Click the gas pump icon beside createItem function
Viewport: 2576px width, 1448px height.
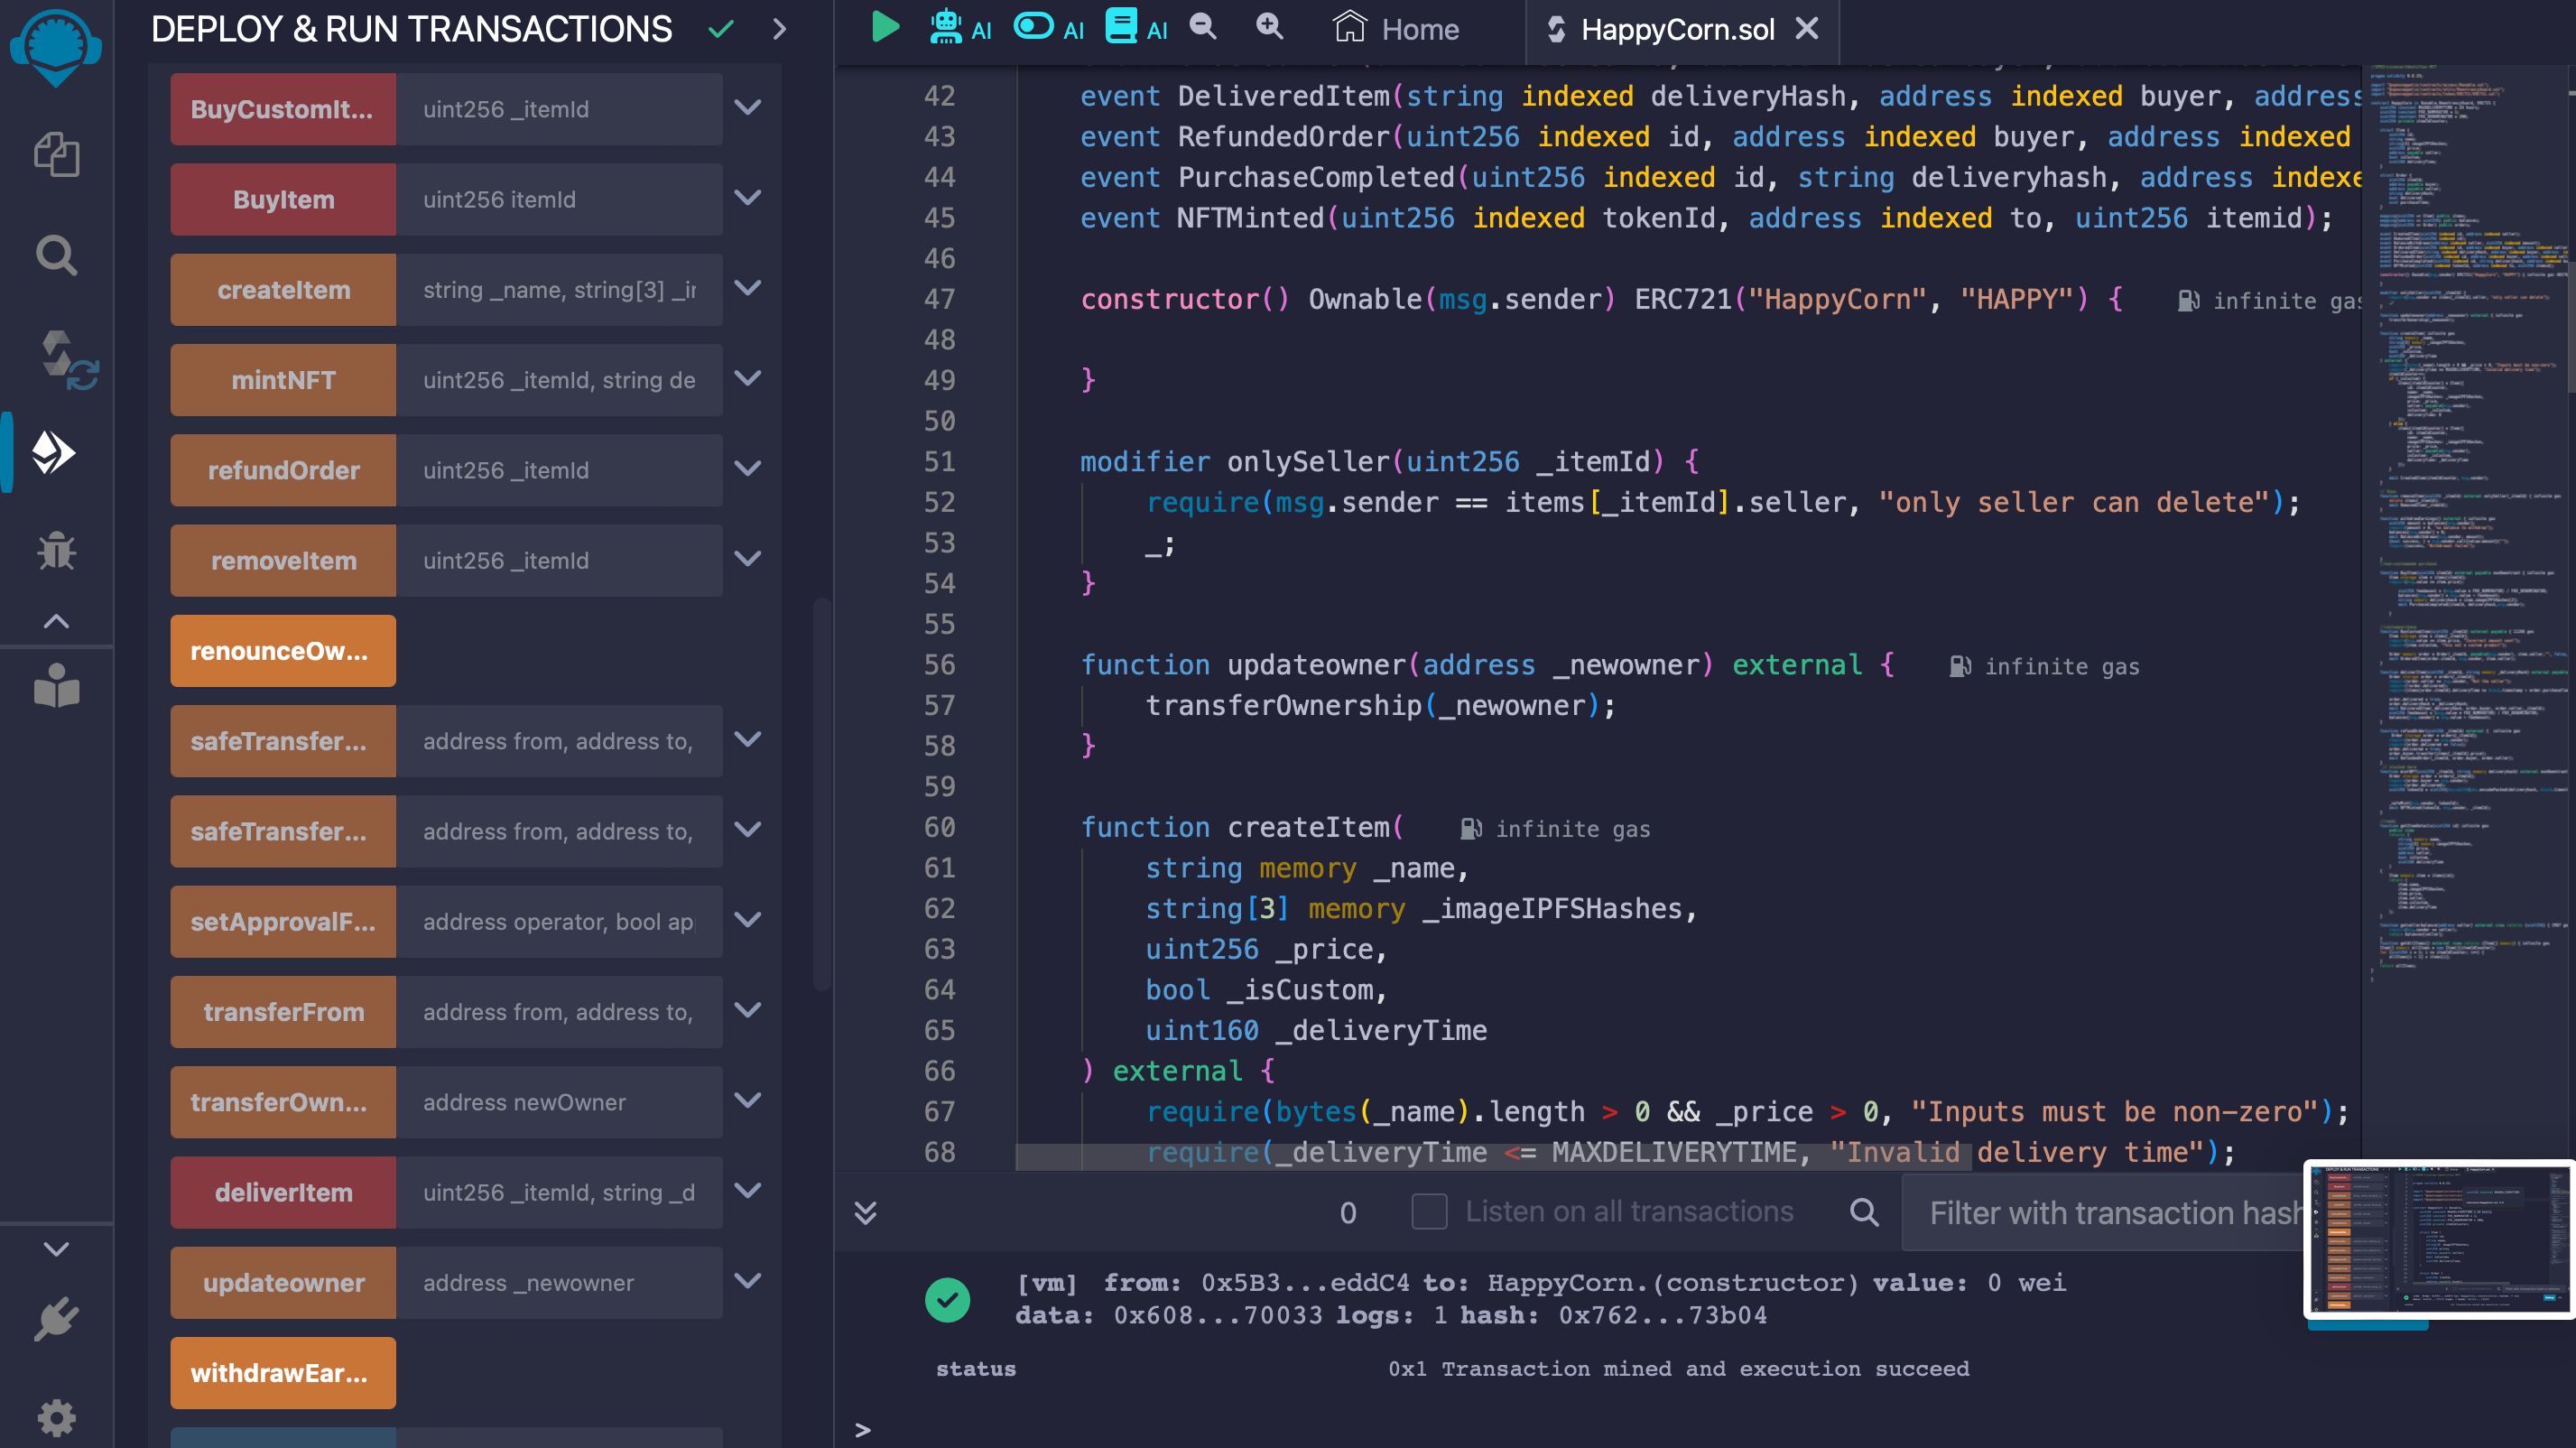[x=1470, y=829]
